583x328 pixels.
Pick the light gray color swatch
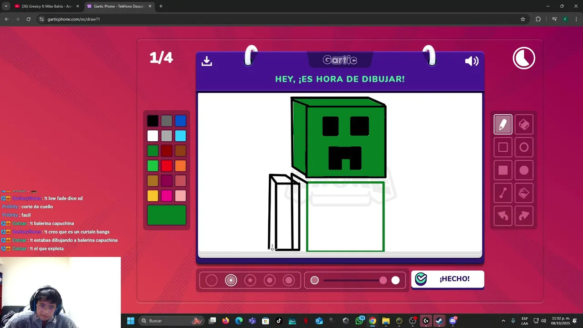pyautogui.click(x=167, y=136)
